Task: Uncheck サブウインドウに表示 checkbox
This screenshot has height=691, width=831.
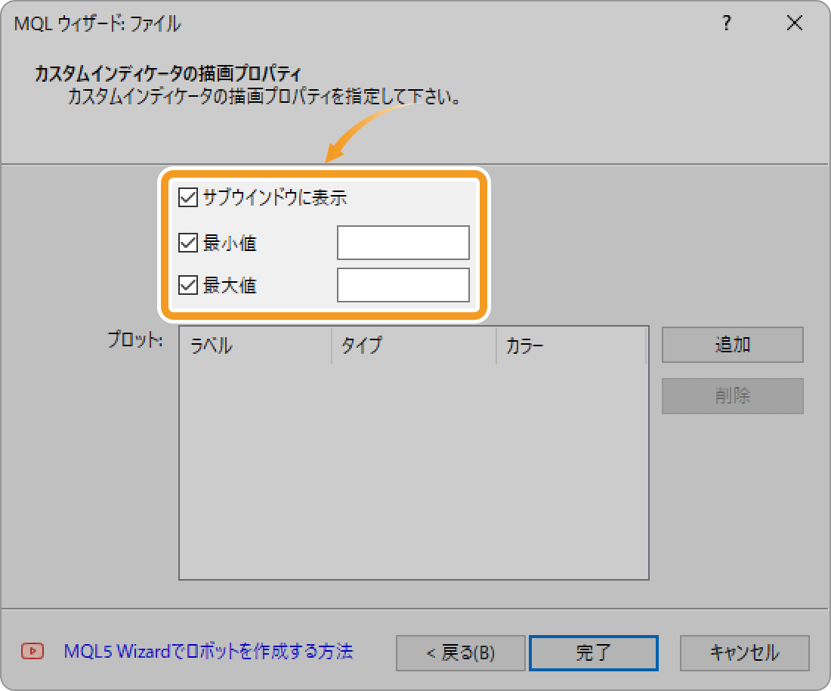Action: point(188,197)
